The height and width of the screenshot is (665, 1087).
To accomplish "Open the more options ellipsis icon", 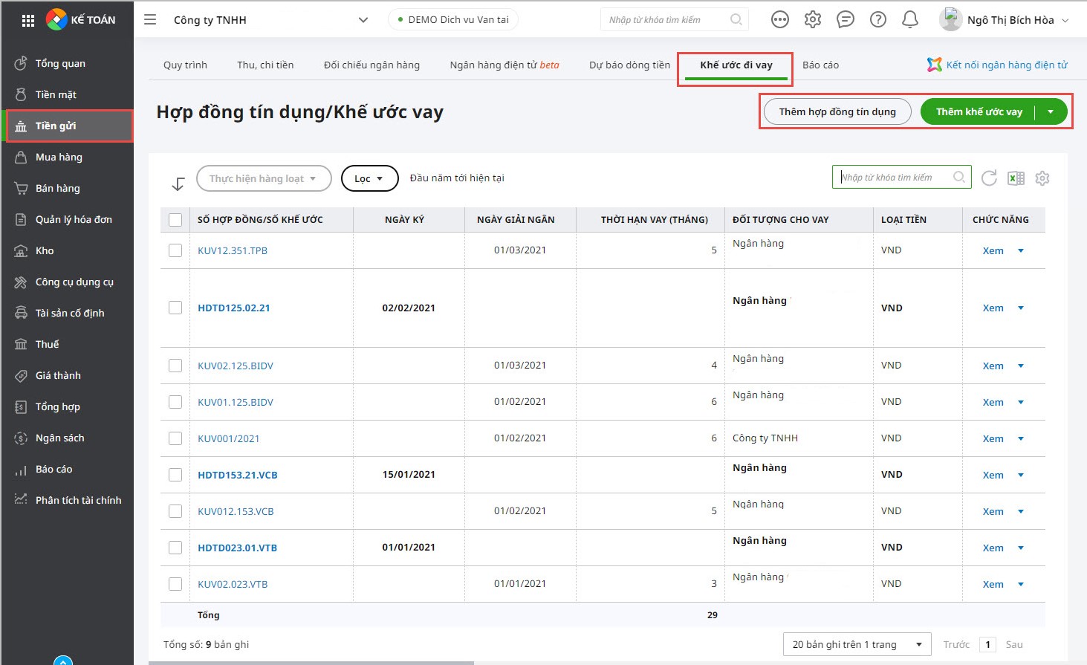I will pos(780,20).
